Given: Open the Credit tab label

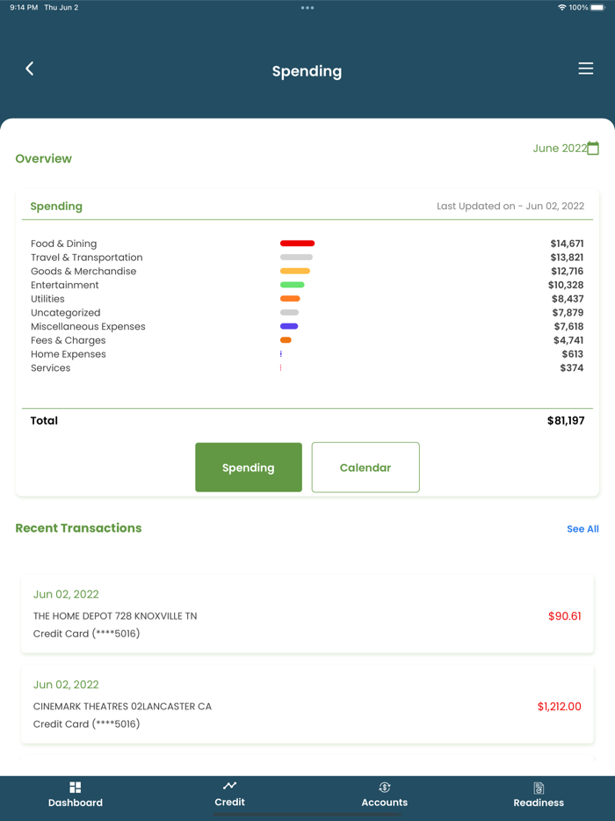Looking at the screenshot, I should pyautogui.click(x=230, y=803).
